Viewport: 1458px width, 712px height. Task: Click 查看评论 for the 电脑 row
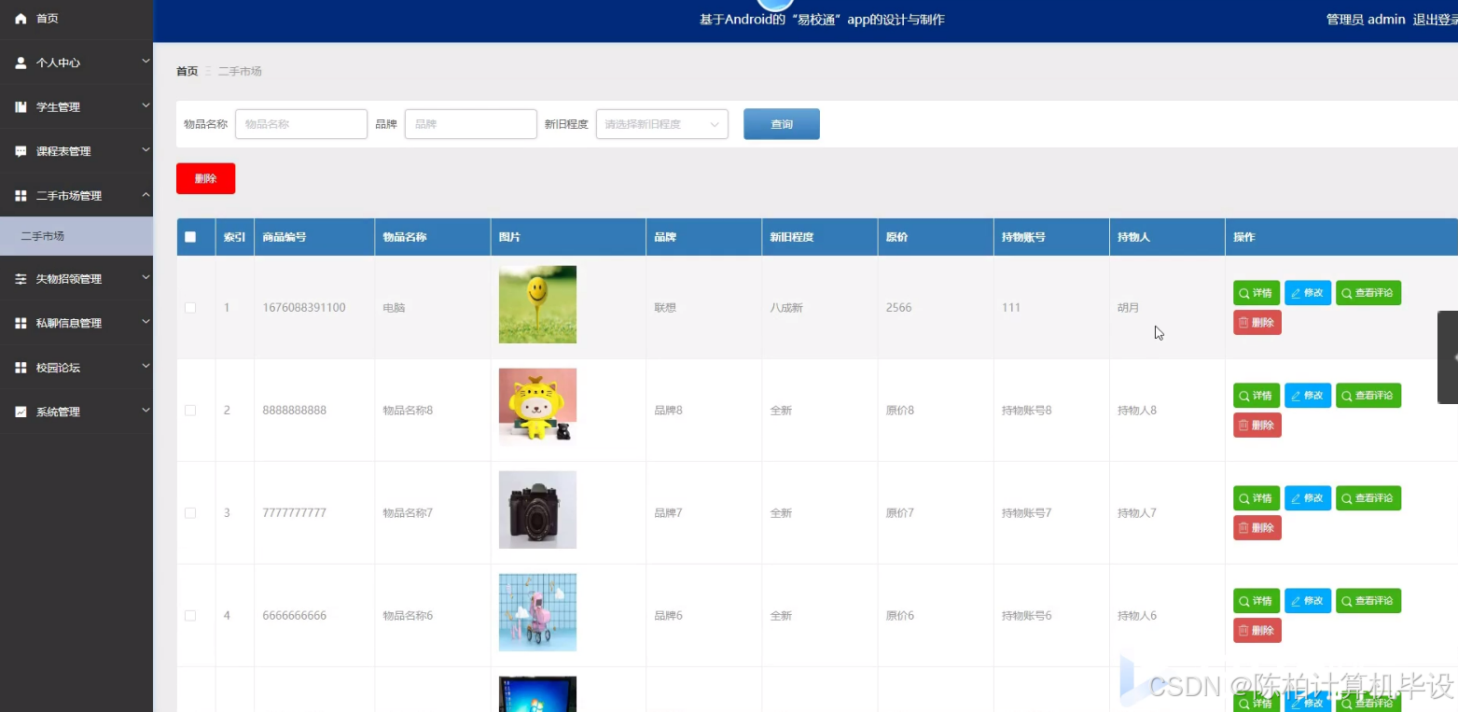click(1368, 293)
